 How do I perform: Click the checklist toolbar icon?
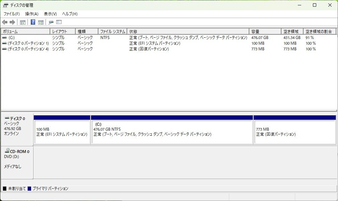(59, 22)
